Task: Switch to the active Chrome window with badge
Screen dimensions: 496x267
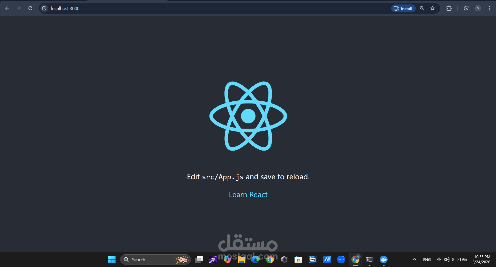Action: click(x=355, y=259)
